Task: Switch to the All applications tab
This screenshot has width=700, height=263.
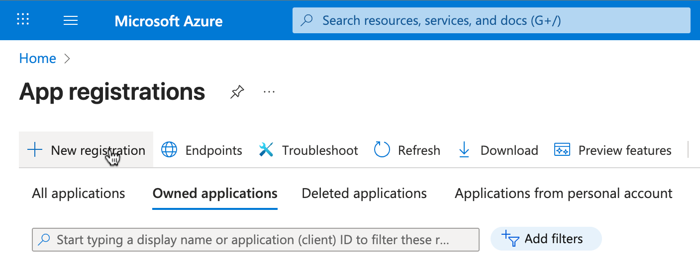Action: pos(79,194)
